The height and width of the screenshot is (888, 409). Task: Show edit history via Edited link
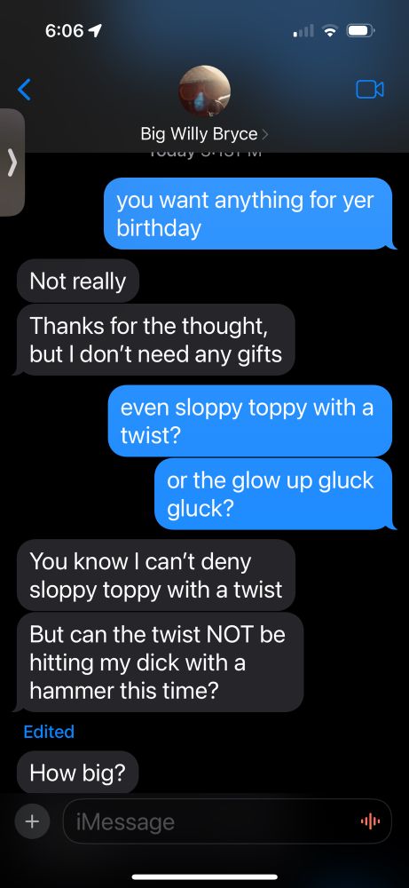(x=49, y=732)
